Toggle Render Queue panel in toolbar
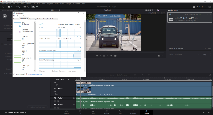Image resolution: width=213 pixels, height=115 pixels. (199, 7)
